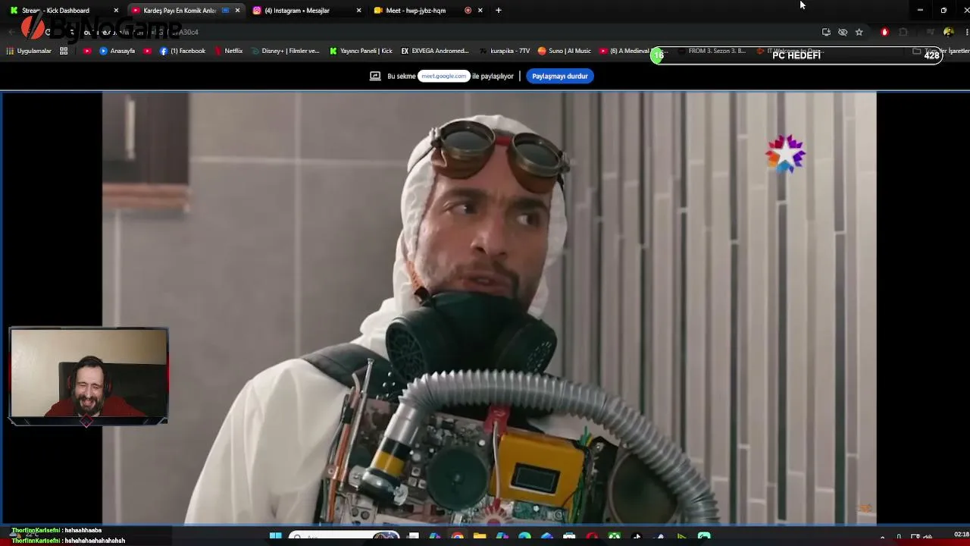Viewport: 970px width, 546px height.
Task: Open the YouTube bookmark icon left of Anasayfa
Action: click(87, 51)
